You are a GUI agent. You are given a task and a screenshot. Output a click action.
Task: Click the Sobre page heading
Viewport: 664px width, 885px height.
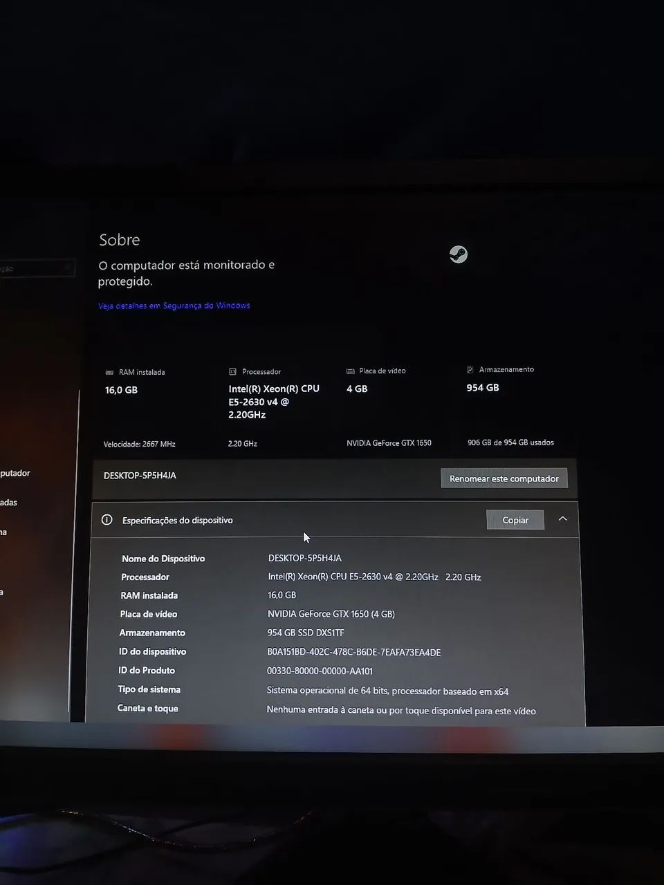120,240
